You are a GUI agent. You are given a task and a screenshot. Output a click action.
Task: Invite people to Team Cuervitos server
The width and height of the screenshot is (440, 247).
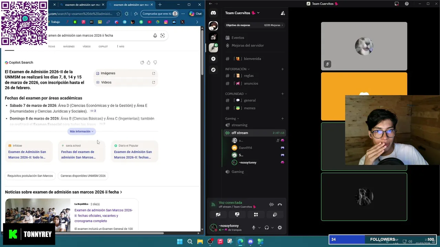pyautogui.click(x=283, y=13)
